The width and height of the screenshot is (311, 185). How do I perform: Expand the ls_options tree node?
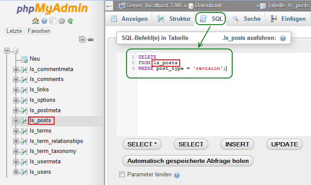(x=16, y=101)
